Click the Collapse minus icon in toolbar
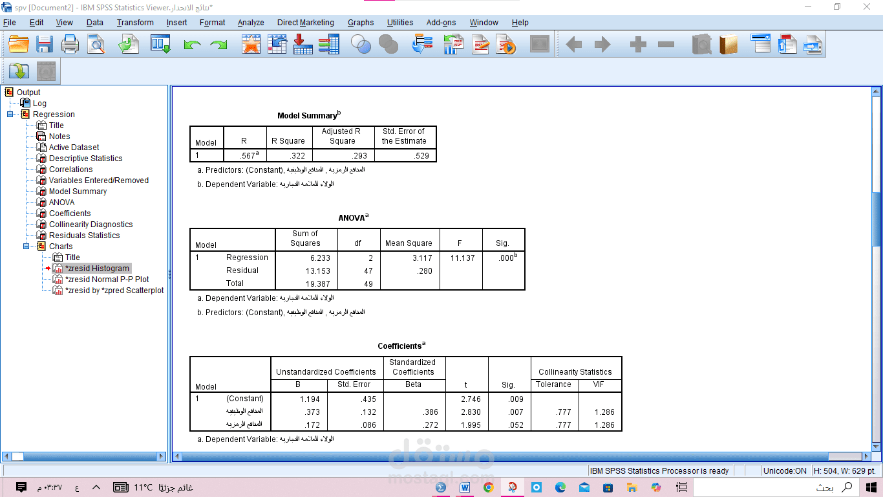Image resolution: width=883 pixels, height=497 pixels. tap(666, 45)
